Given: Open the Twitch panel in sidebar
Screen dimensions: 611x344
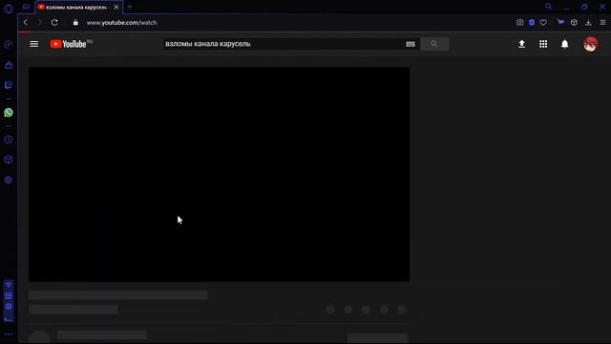Looking at the screenshot, I should [x=9, y=85].
